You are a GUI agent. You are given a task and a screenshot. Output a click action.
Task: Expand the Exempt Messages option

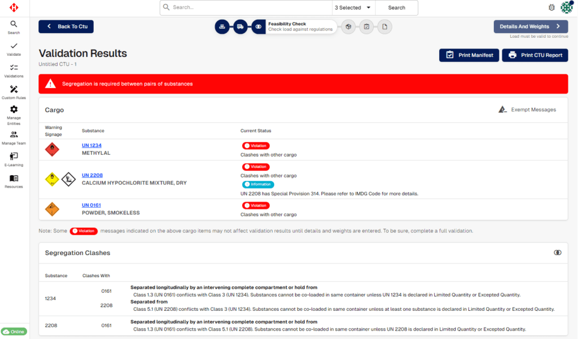coord(527,110)
